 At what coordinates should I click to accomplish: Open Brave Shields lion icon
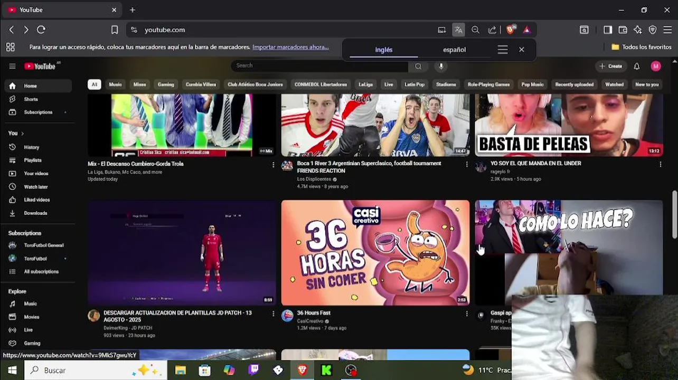pyautogui.click(x=510, y=30)
